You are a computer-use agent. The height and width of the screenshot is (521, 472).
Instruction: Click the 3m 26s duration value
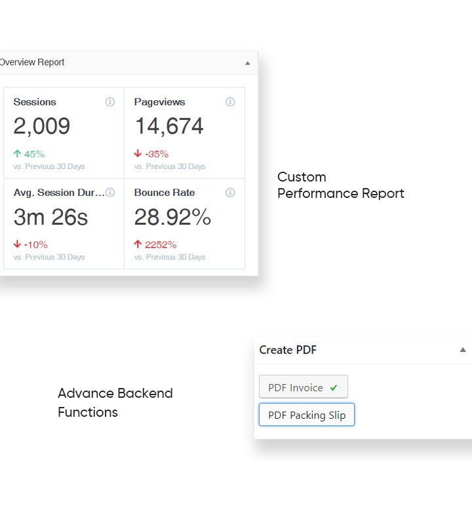coord(50,217)
